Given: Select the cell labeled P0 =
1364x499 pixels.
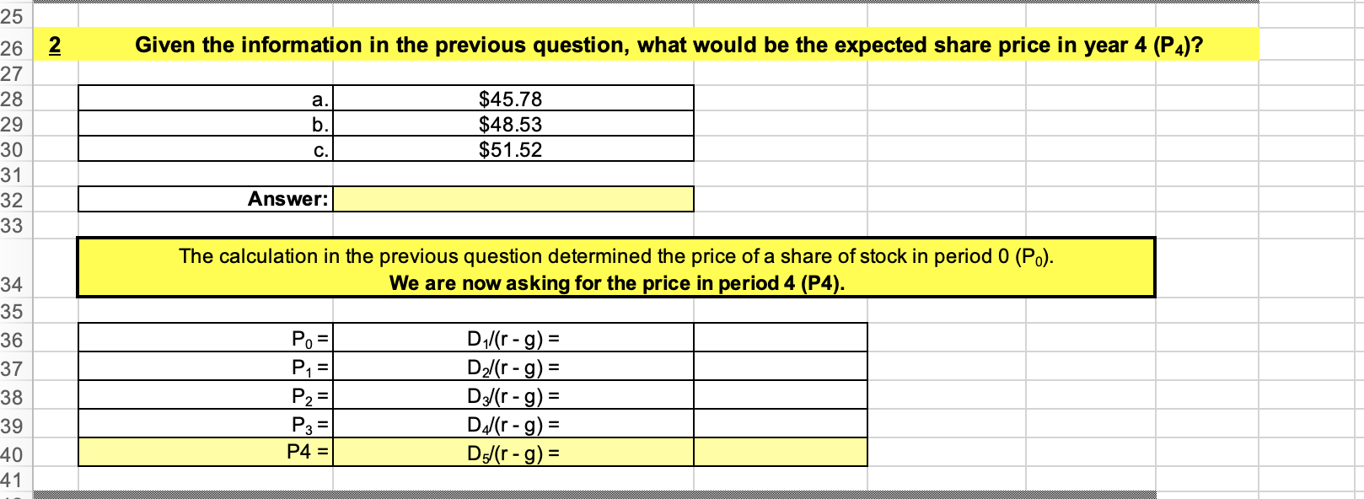Looking at the screenshot, I should (x=207, y=339).
